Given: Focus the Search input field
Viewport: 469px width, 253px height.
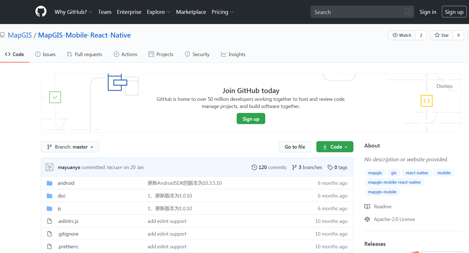Looking at the screenshot, I should pos(362,12).
